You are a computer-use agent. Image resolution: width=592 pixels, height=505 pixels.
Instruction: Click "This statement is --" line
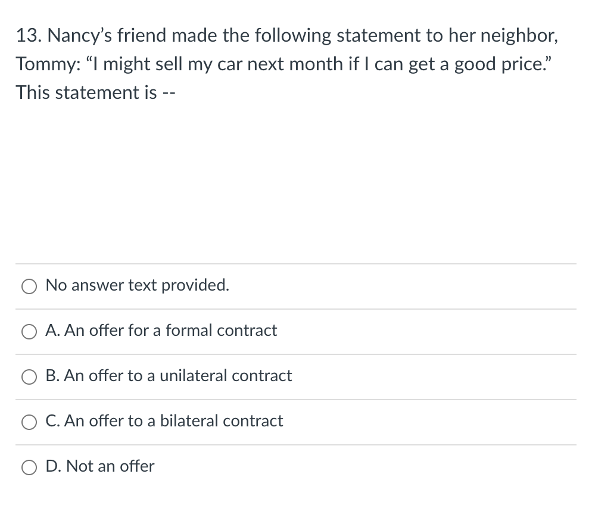click(x=95, y=92)
